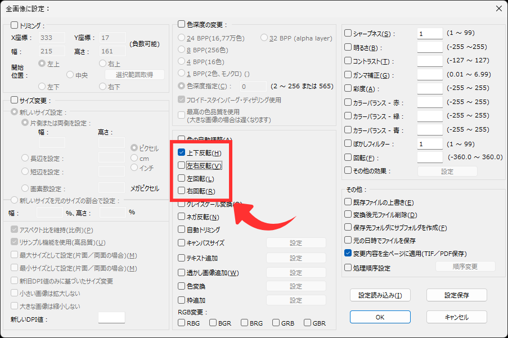Toggle the トリミング checkbox
508x338 pixels.
(15, 25)
